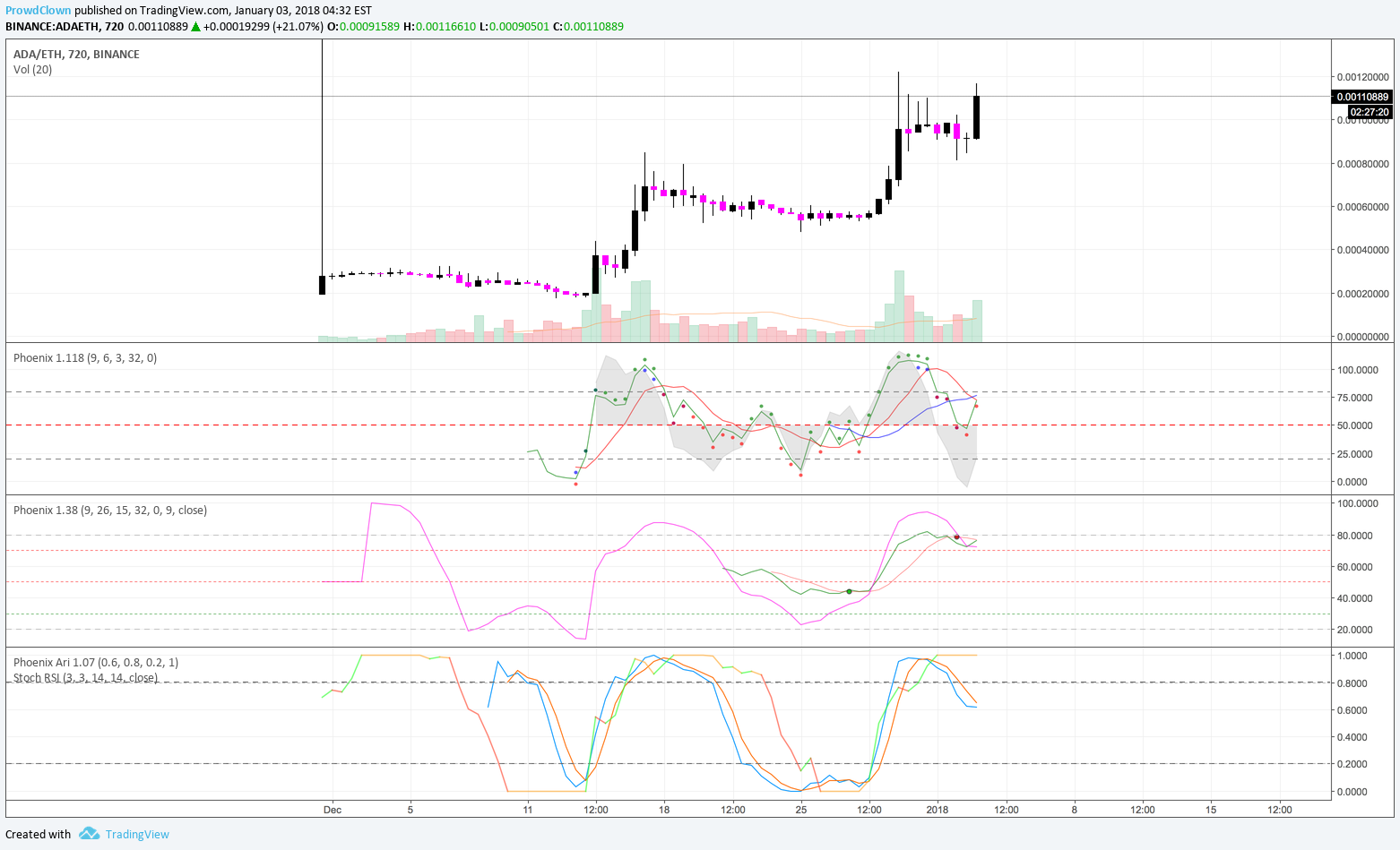Click the TradingView cloud logo icon

[89, 834]
